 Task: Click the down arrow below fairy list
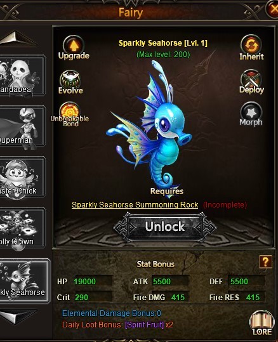pyautogui.click(x=18, y=317)
